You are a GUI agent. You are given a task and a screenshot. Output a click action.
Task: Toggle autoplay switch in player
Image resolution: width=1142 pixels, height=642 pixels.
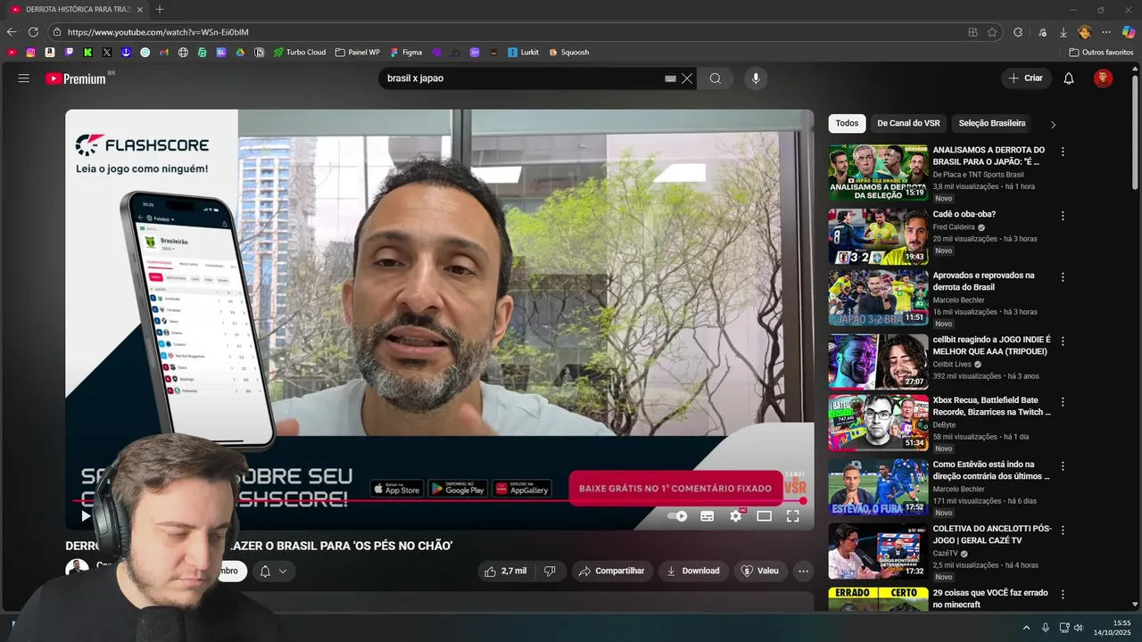[x=677, y=515]
